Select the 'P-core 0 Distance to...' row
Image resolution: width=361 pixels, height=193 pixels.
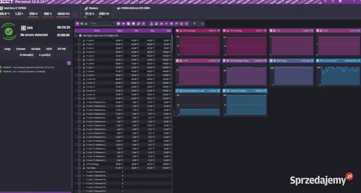coord(123,102)
